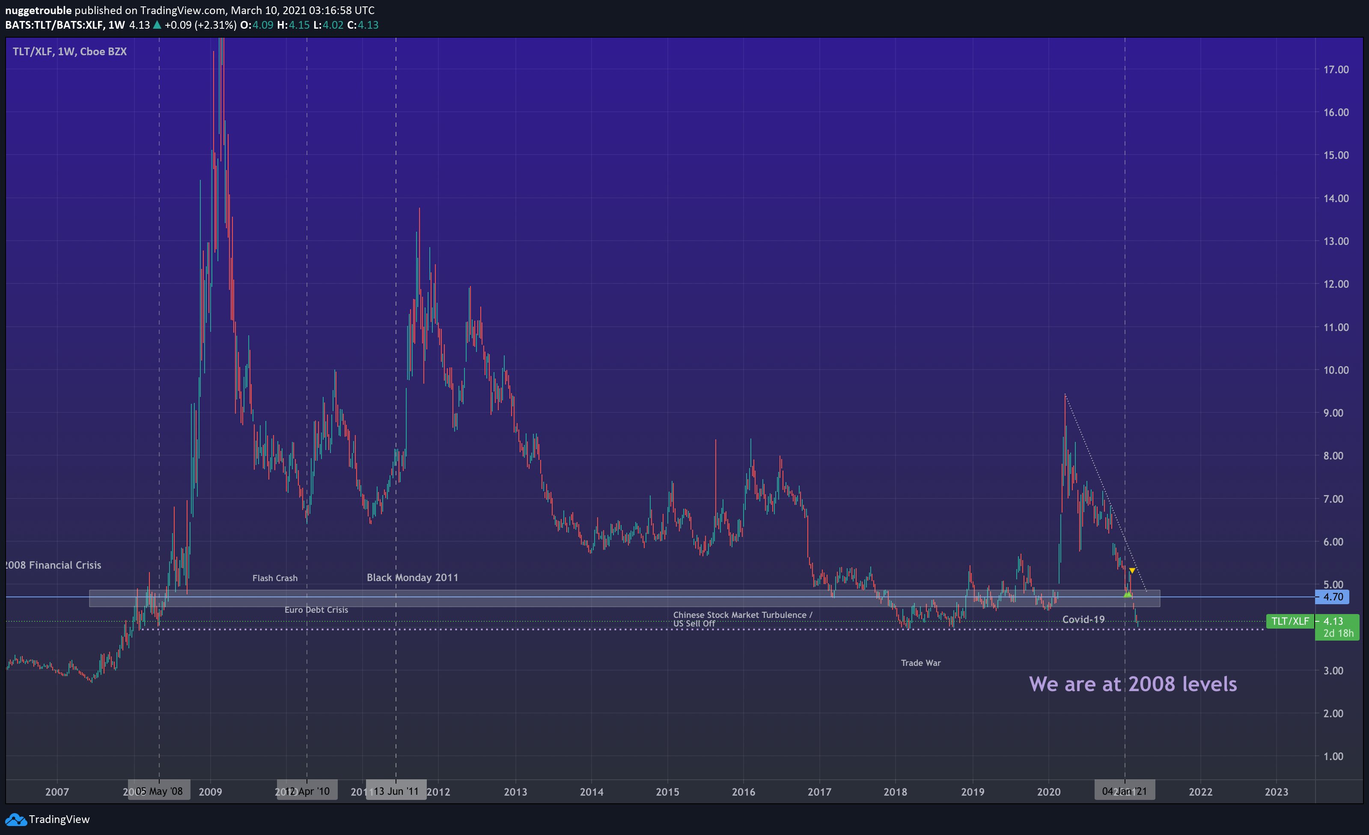The width and height of the screenshot is (1369, 835).
Task: Click the 'Flash Crash' annotation
Action: [275, 578]
